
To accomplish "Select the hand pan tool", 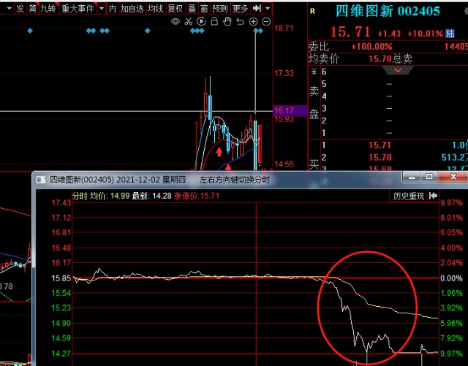I will click(227, 21).
